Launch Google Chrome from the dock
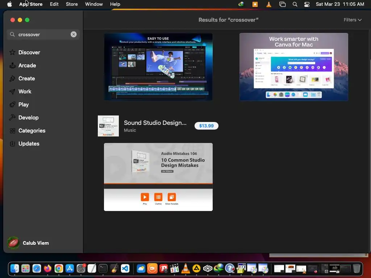 pyautogui.click(x=59, y=269)
